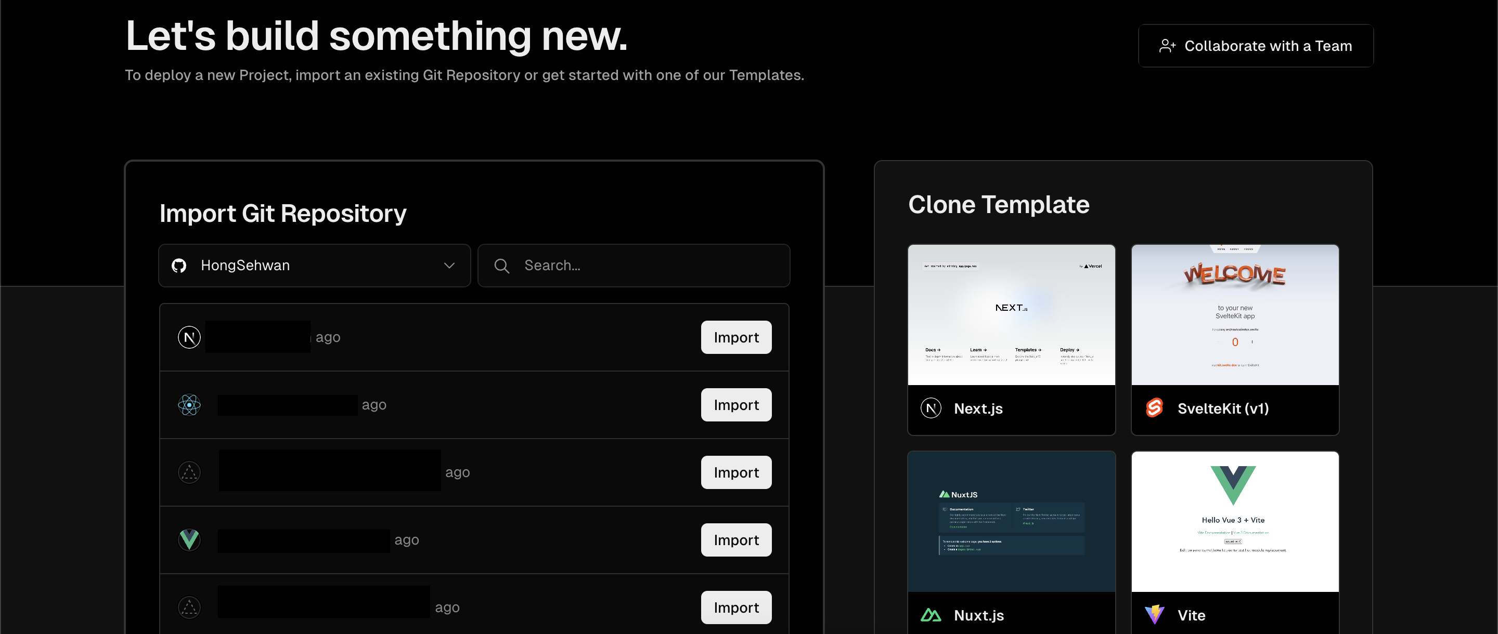1498x634 pixels.
Task: Import the fifth repository in the list
Action: (736, 607)
